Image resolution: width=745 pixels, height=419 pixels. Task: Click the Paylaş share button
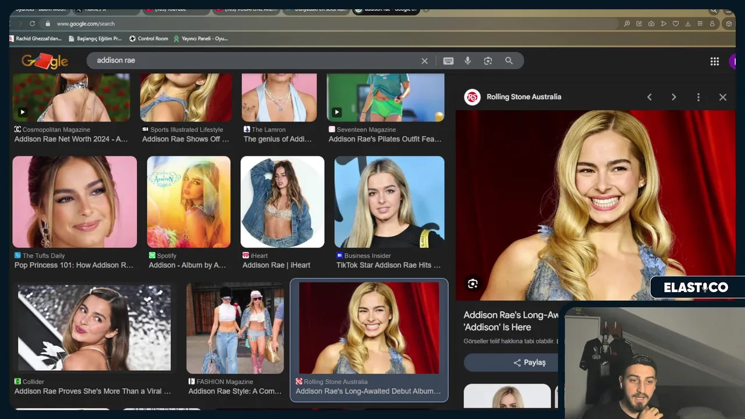pyautogui.click(x=529, y=363)
